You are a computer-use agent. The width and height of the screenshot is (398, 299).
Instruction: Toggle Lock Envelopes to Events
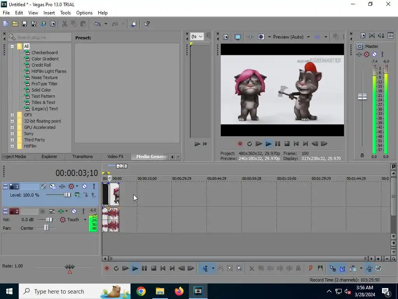click(369, 268)
